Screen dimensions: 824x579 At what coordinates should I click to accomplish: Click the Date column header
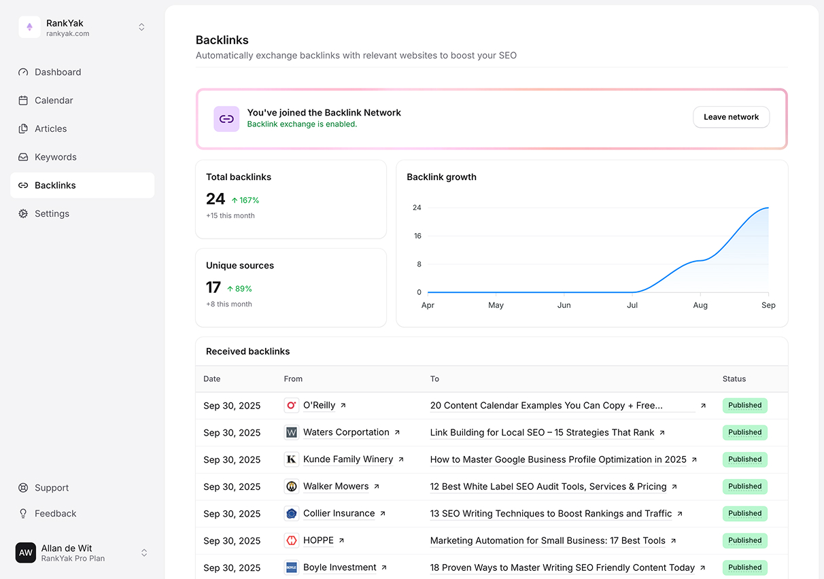212,379
